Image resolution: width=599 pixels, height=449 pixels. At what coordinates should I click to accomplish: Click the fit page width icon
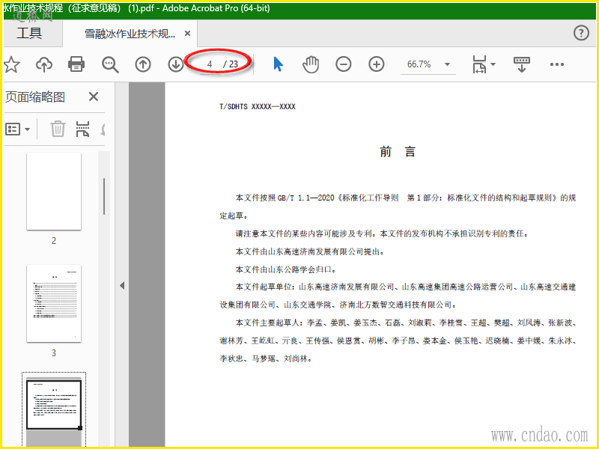coord(479,64)
